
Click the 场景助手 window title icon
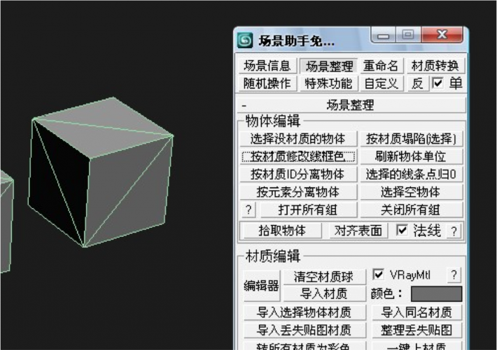pyautogui.click(x=245, y=41)
